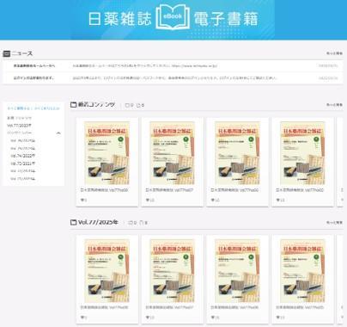
Task: Click the eBook open-book logo in header
Action: [x=173, y=18]
